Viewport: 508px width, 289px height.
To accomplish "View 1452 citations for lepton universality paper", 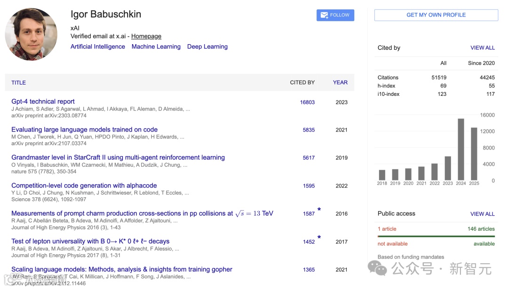I will point(309,242).
